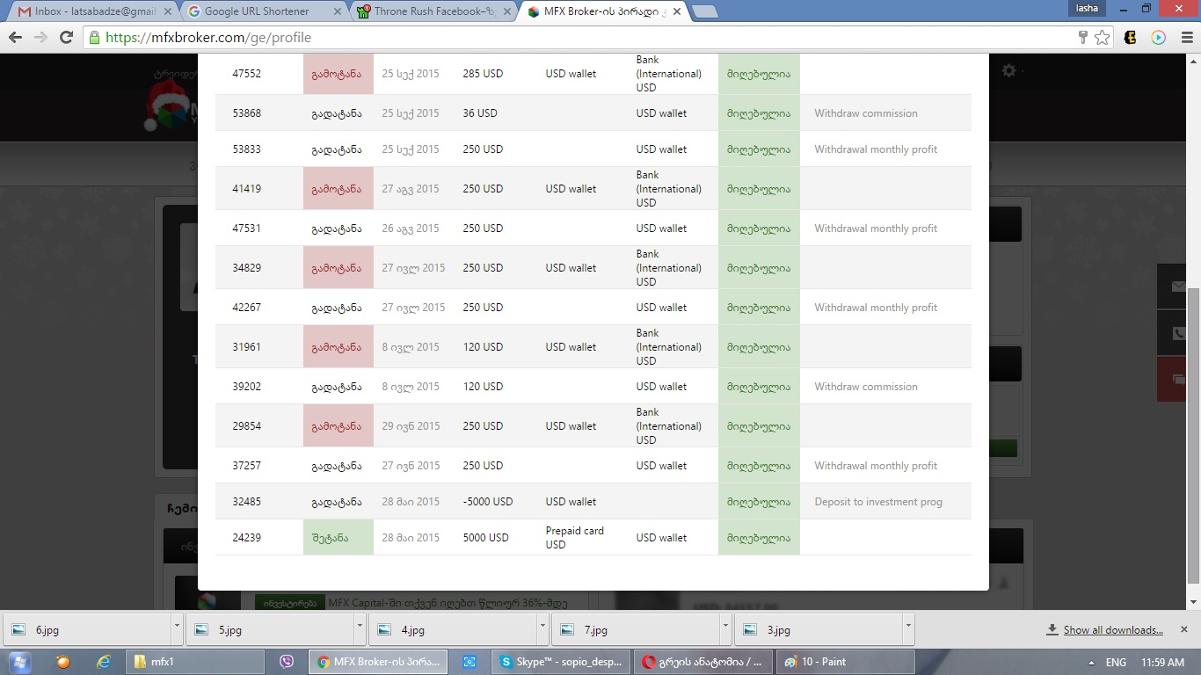
Task: Open the downloaded 7.jpg file
Action: coord(637,629)
